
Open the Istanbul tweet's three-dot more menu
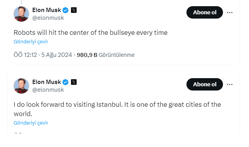pos(230,84)
